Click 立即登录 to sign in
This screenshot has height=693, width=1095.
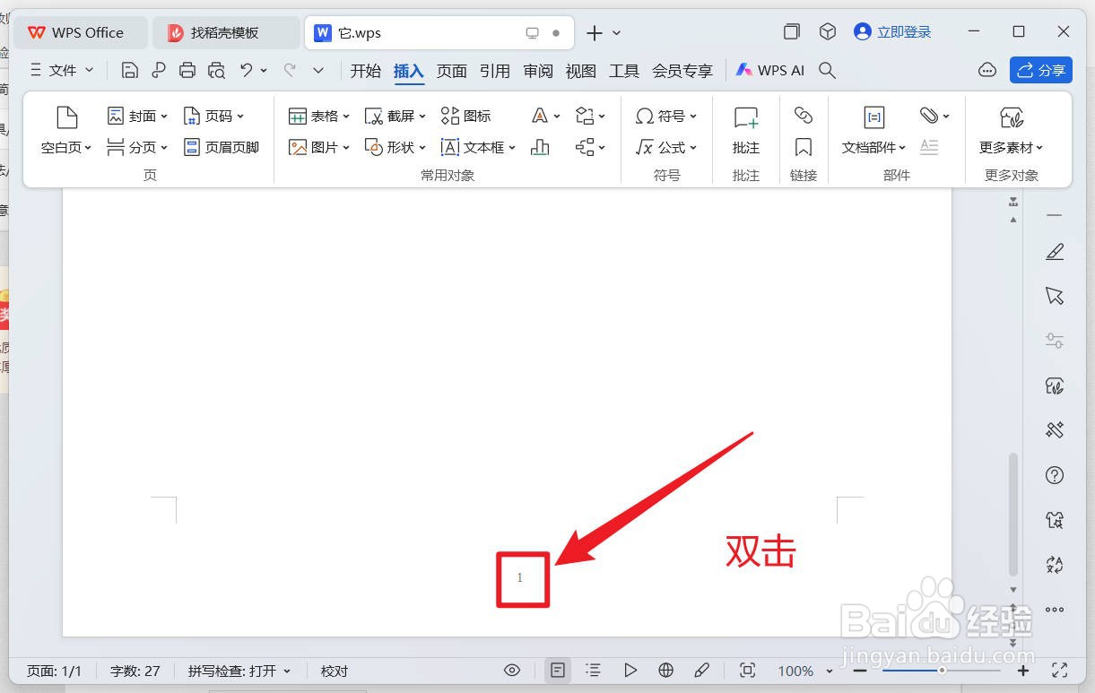(x=901, y=31)
